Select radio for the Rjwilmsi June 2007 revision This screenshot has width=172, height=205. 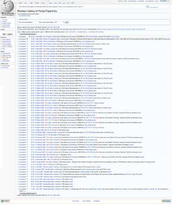coord(27,177)
